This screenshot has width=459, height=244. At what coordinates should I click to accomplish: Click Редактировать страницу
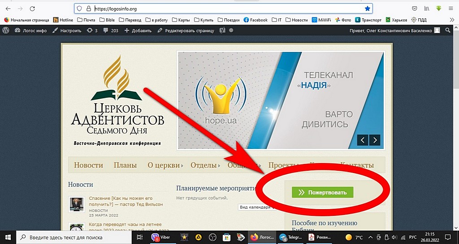(x=186, y=30)
